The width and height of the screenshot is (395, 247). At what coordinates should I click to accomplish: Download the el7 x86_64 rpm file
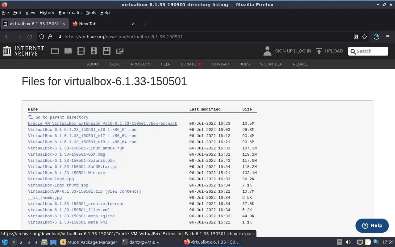tap(82, 136)
